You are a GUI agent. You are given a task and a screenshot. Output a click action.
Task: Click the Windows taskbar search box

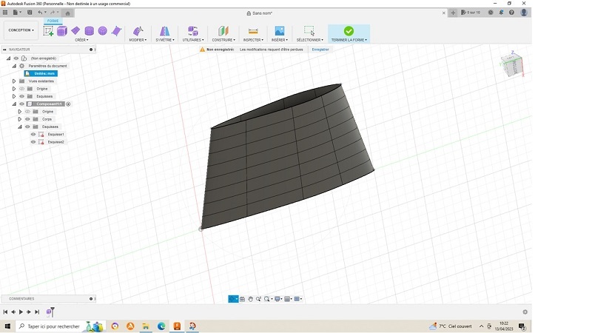click(x=52, y=326)
